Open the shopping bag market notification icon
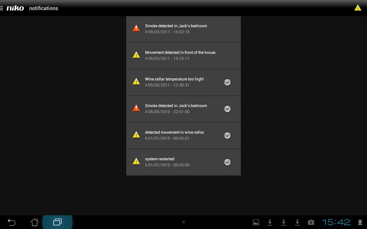The image size is (367, 229). 311,222
